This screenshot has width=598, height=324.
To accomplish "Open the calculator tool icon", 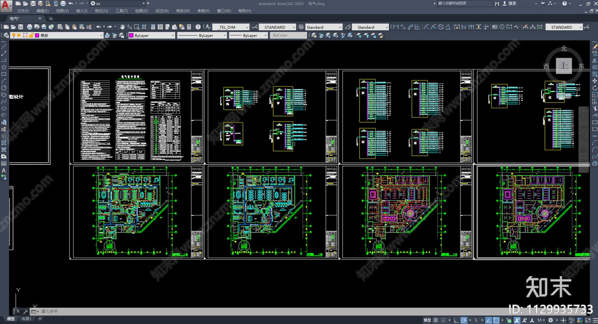I will [189, 27].
